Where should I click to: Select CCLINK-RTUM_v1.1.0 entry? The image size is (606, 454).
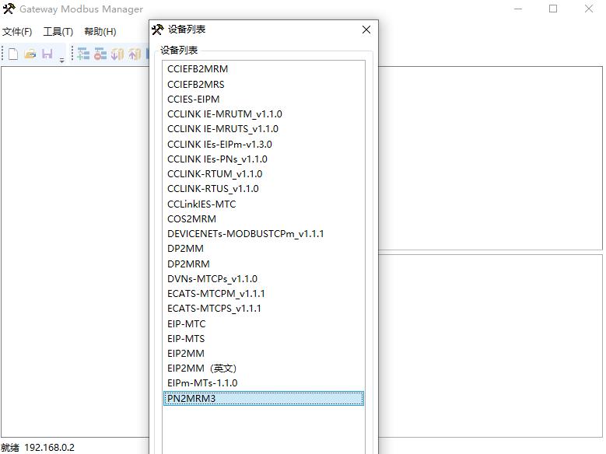tap(264, 174)
